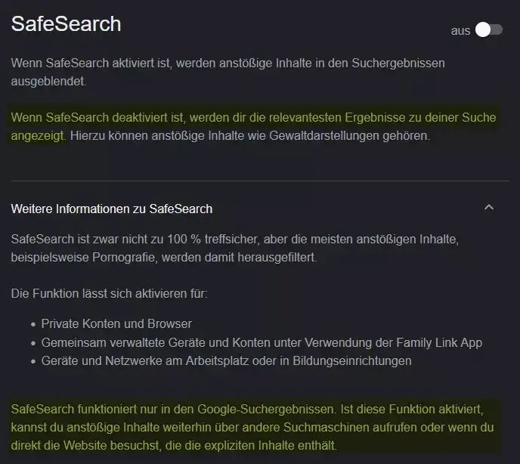
Task: Click the highlighted 'Wenn SafeSearch deaktiviert ist' sentence
Action: pos(253,126)
